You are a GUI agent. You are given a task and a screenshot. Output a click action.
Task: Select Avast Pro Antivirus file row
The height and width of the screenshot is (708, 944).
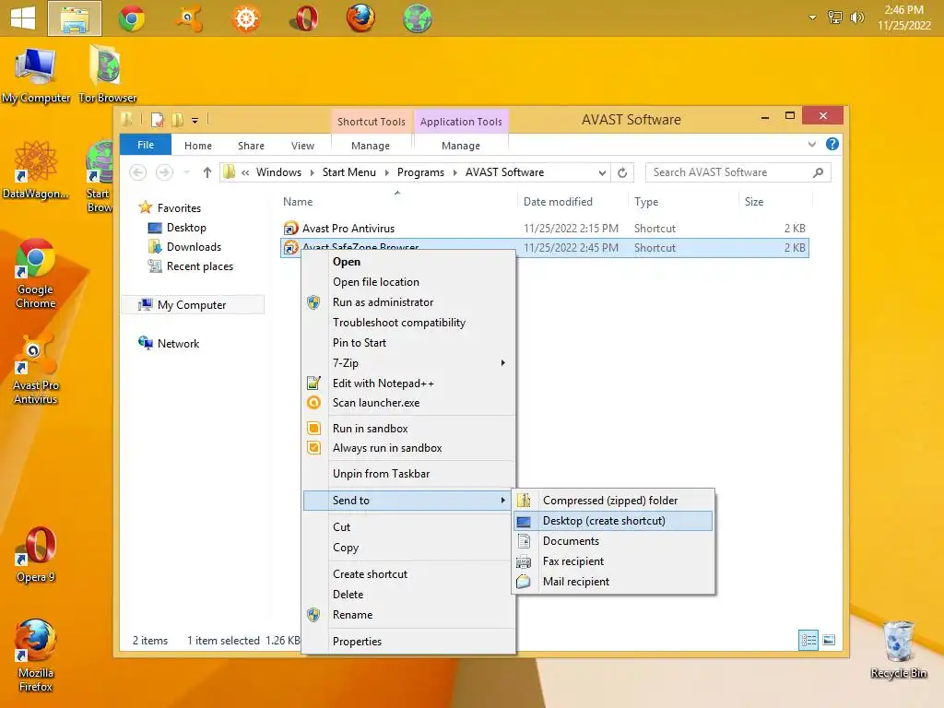[x=544, y=229]
